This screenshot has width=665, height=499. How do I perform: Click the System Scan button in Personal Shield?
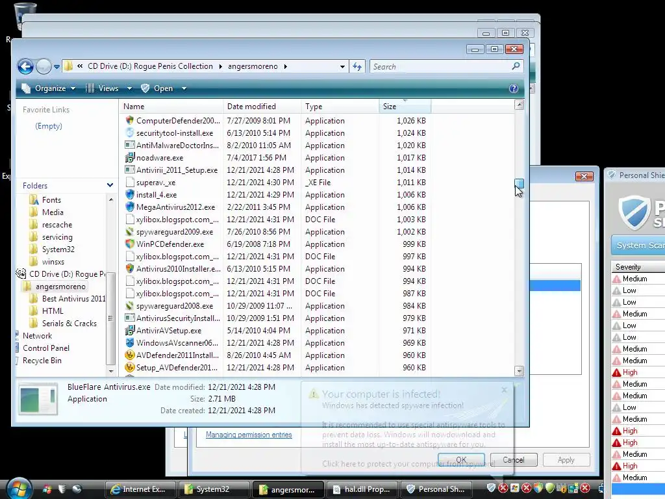click(x=638, y=245)
